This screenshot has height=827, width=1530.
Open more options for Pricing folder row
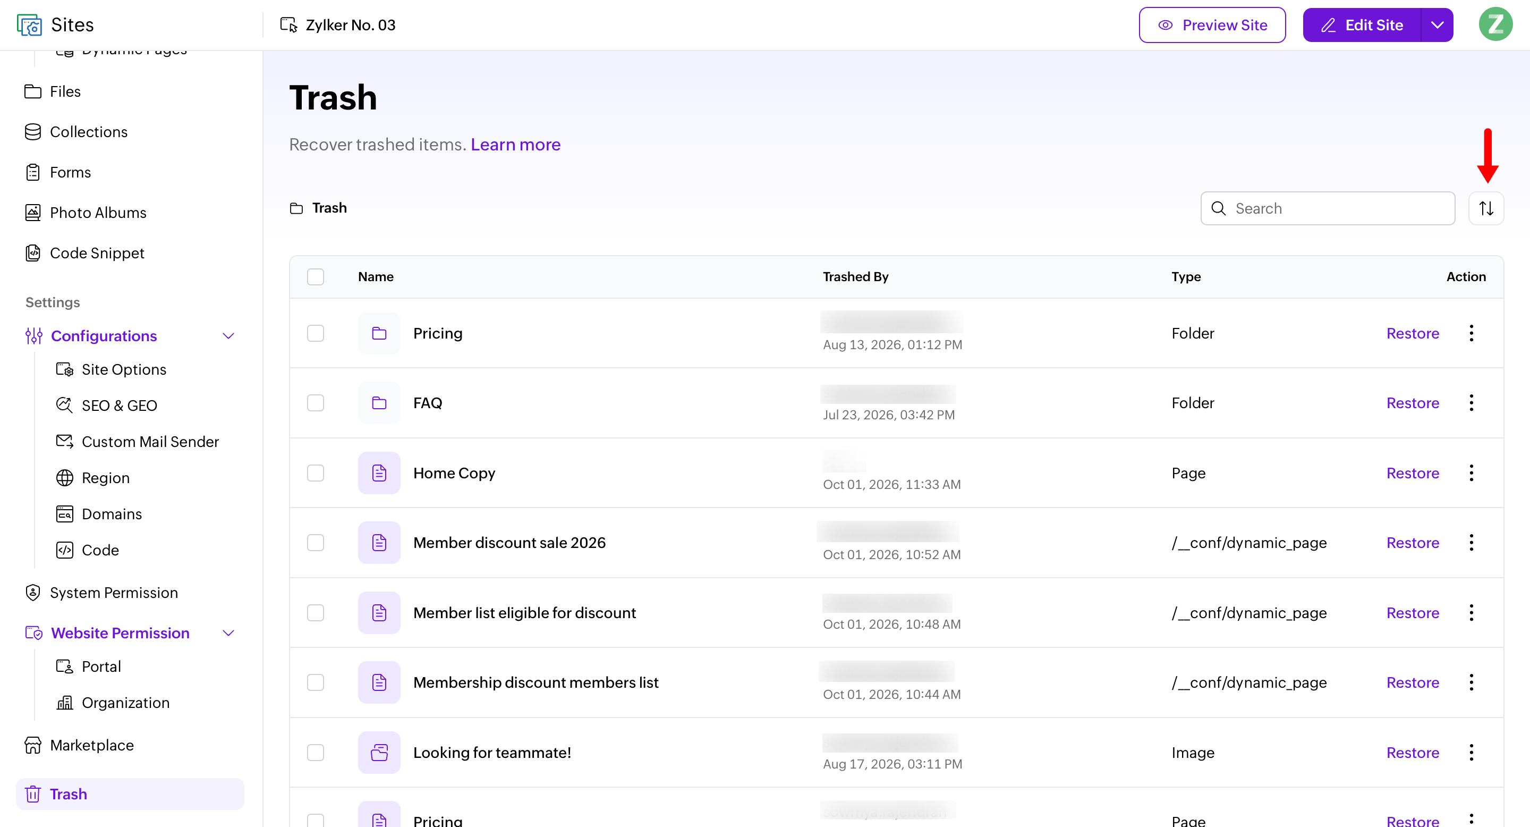pos(1470,333)
